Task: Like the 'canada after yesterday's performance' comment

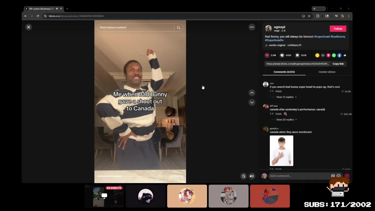Action: 342,114
